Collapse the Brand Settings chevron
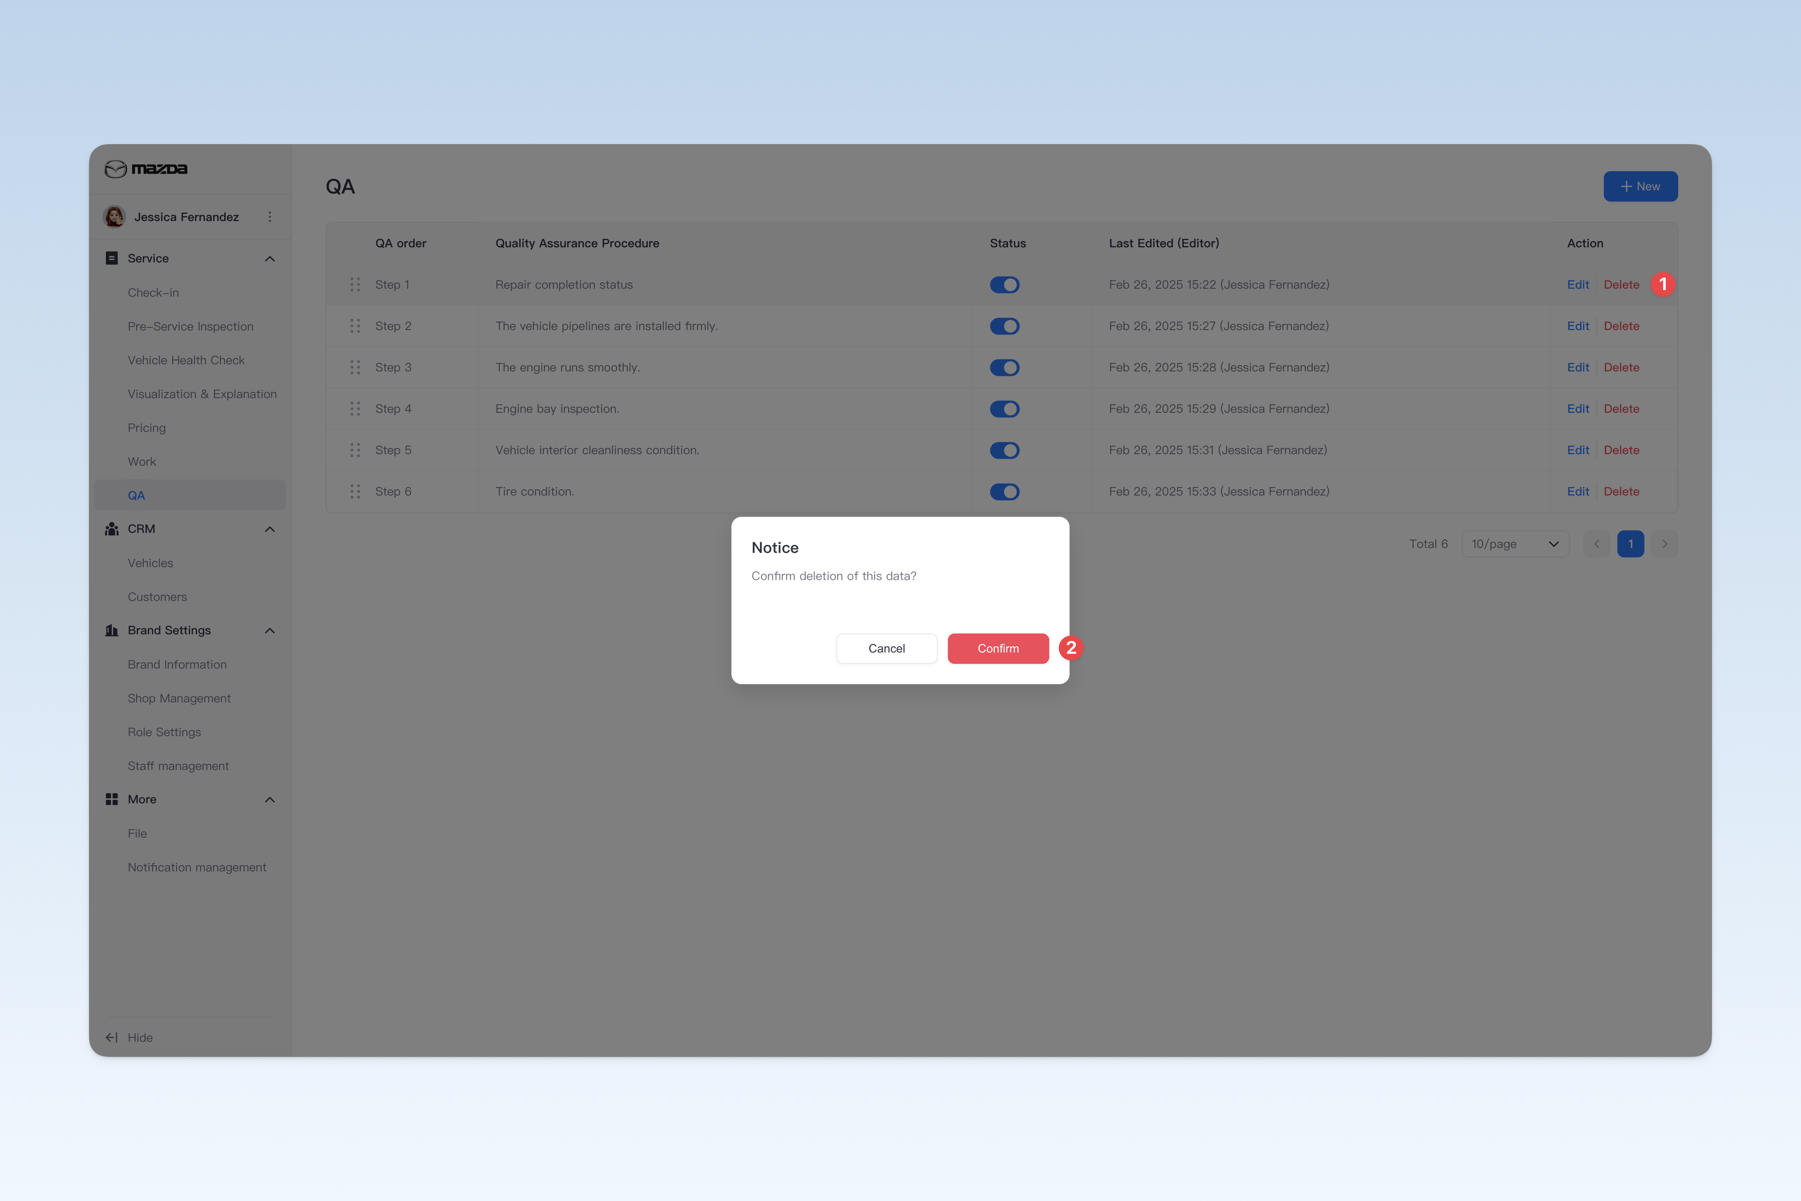The image size is (1801, 1201). tap(270, 630)
